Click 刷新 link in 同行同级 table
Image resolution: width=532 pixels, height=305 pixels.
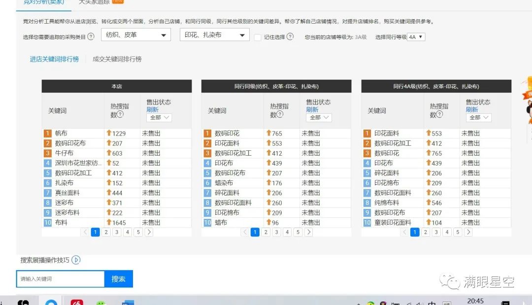[312, 109]
